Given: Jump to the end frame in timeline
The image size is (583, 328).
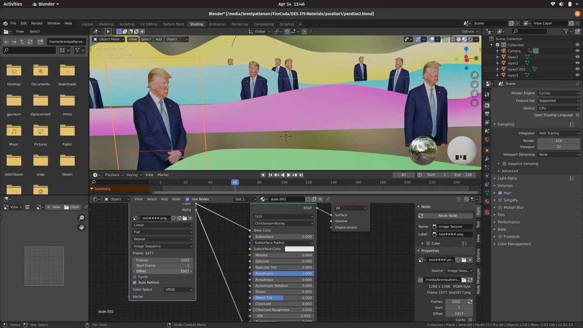Looking at the screenshot, I should [x=301, y=175].
